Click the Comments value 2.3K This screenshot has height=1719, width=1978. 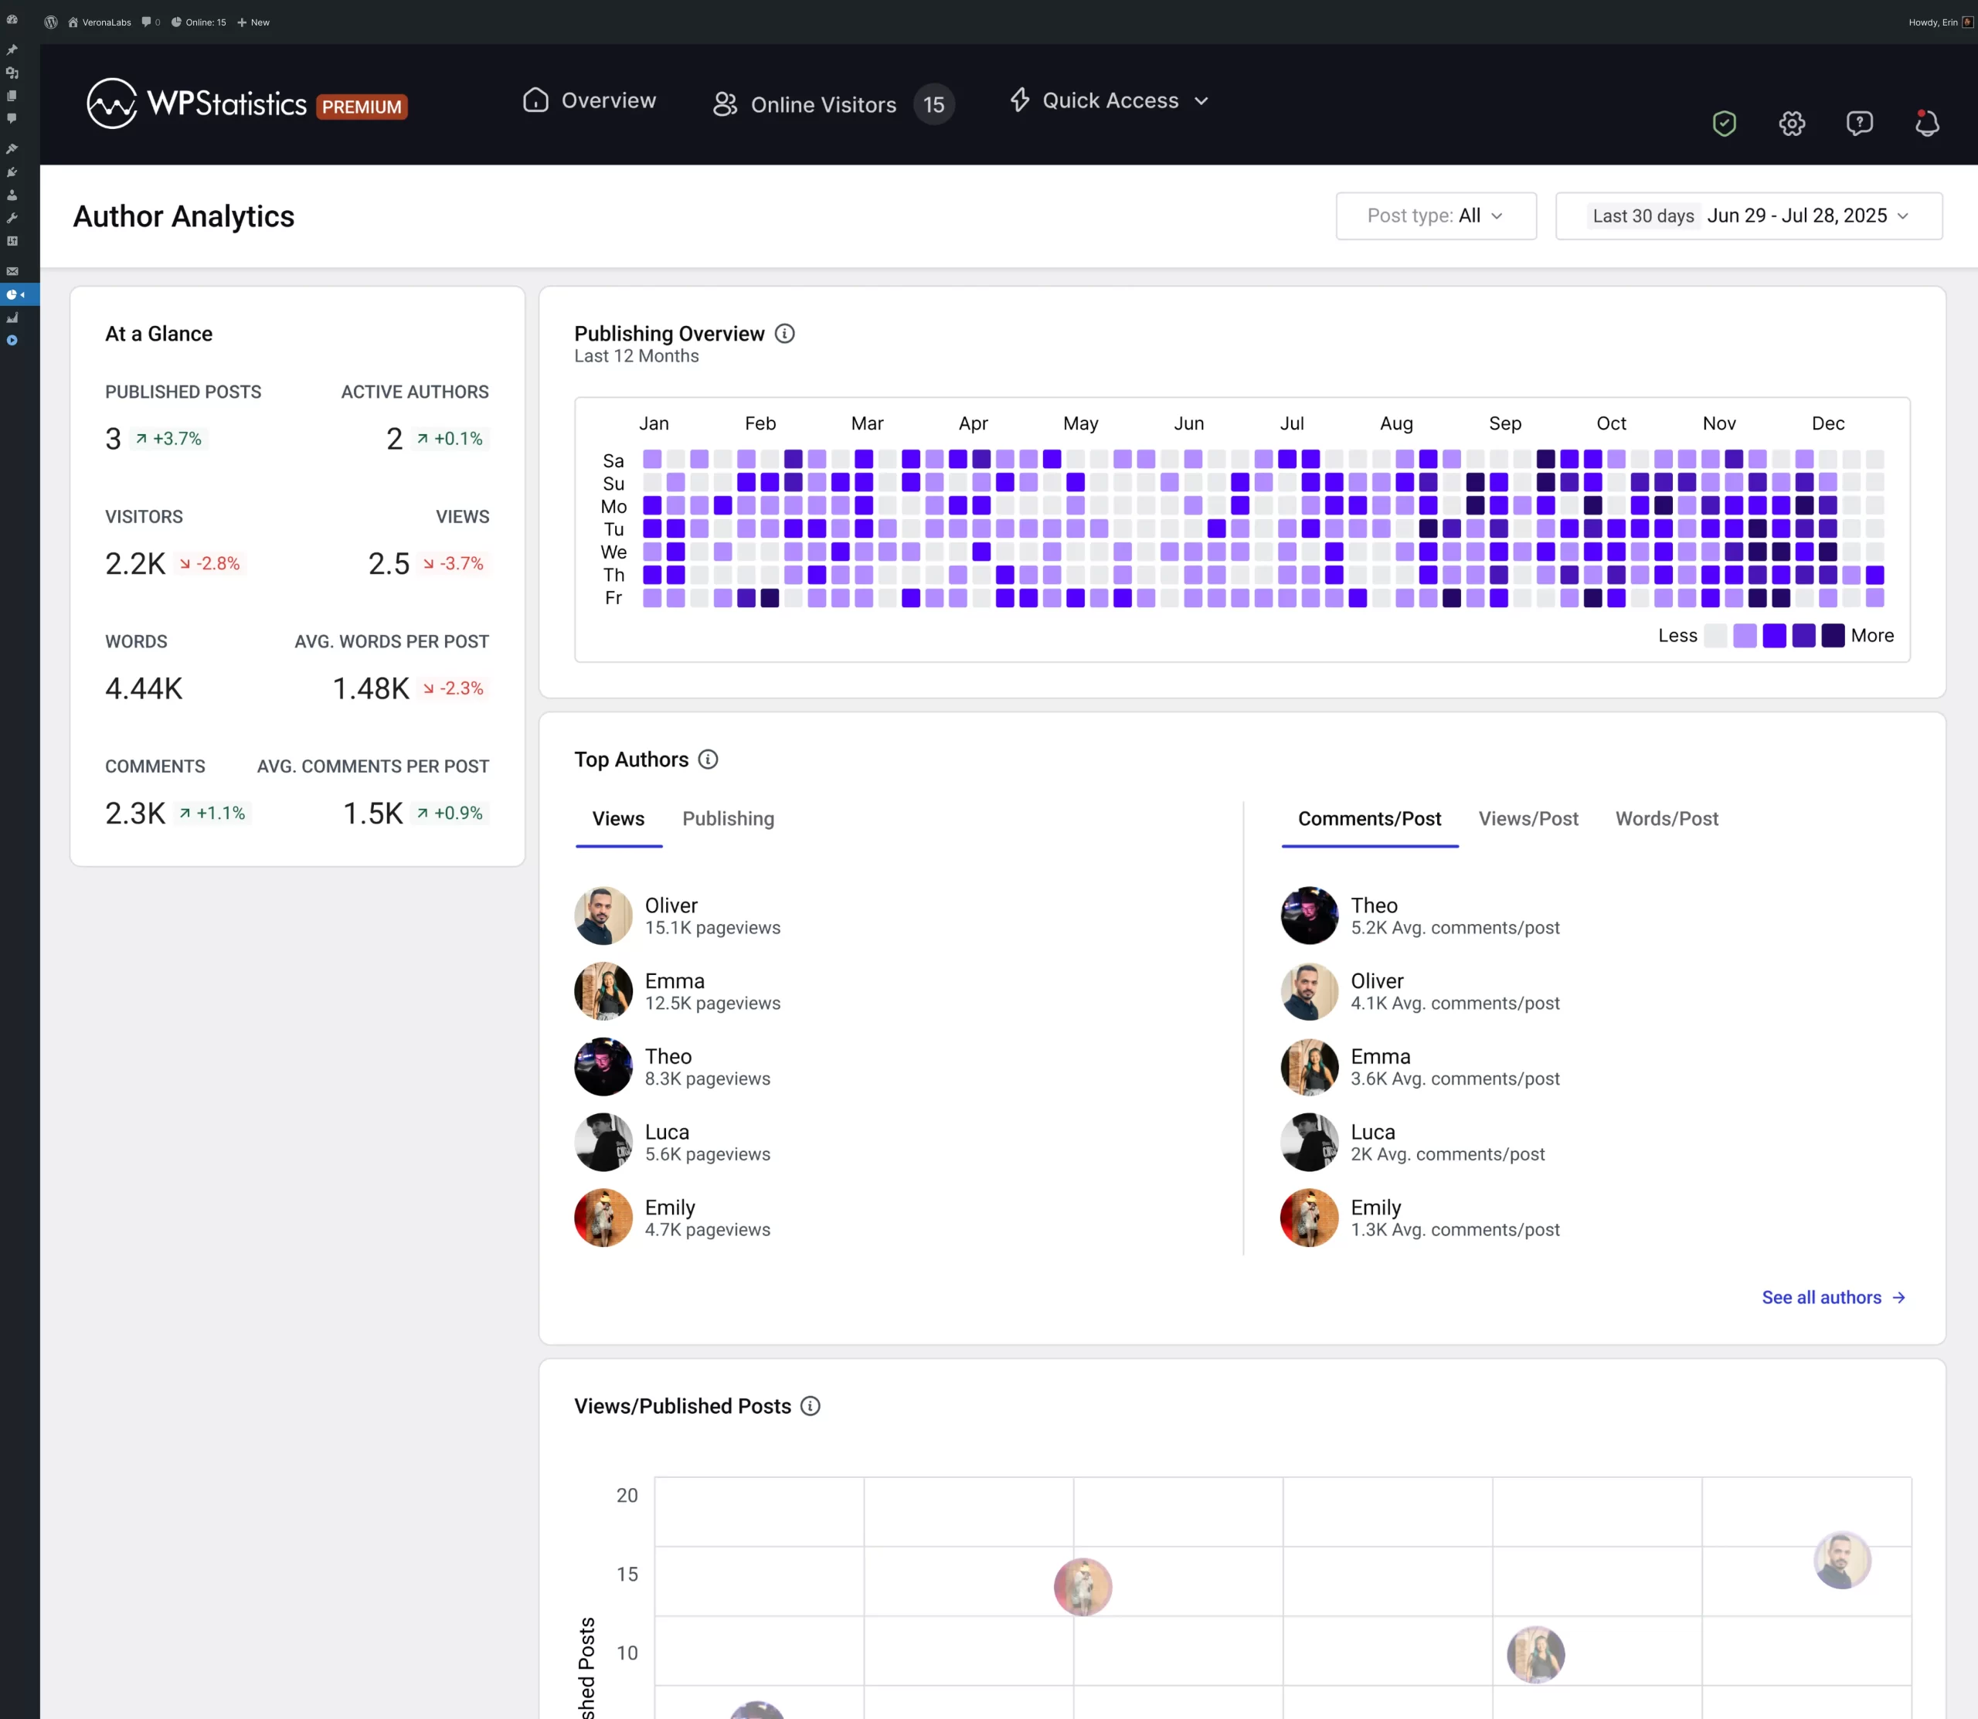pos(135,814)
